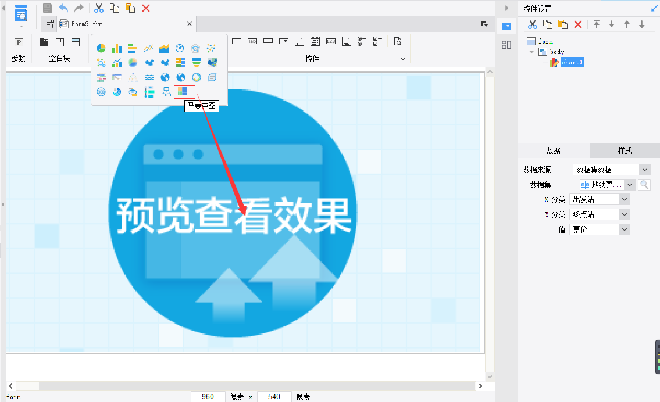Choose the funnel chart icon

click(x=196, y=63)
